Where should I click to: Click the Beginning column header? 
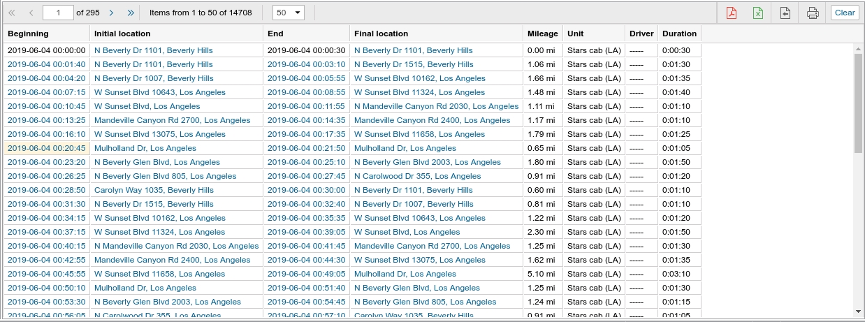[x=28, y=34]
